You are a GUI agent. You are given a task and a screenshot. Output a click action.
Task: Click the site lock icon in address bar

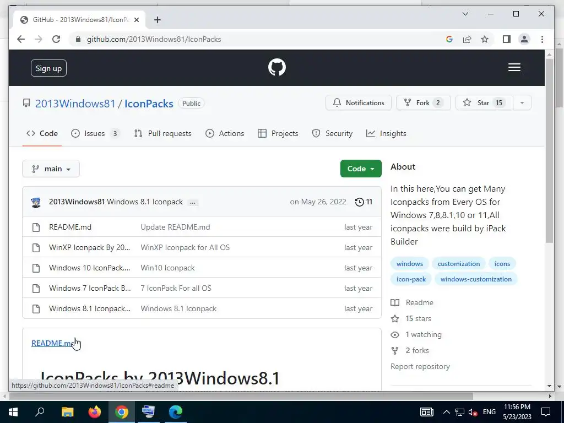click(x=78, y=39)
